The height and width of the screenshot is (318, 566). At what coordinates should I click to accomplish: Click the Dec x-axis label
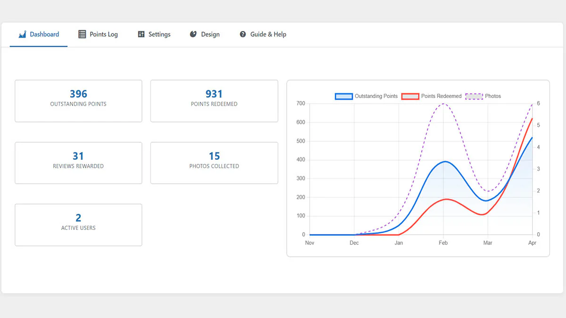(x=354, y=243)
